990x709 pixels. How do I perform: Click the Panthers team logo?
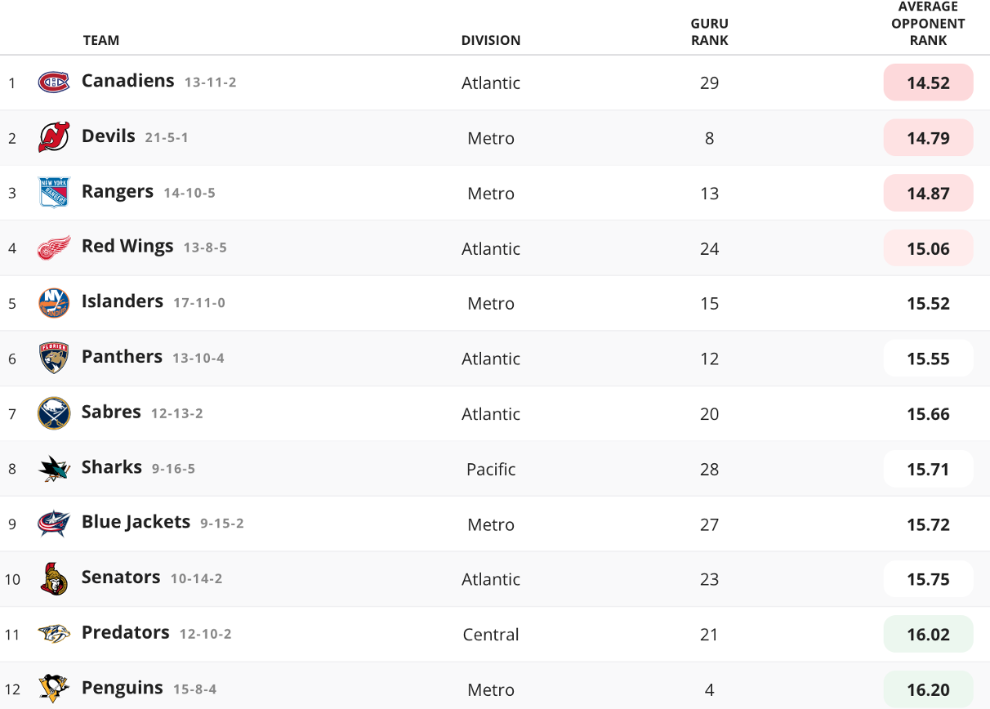[x=54, y=358]
